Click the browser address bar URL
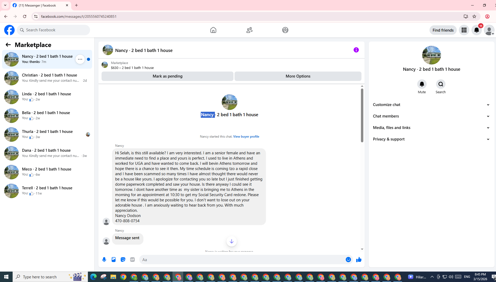Viewport: 496px width, 282px height. (x=79, y=16)
